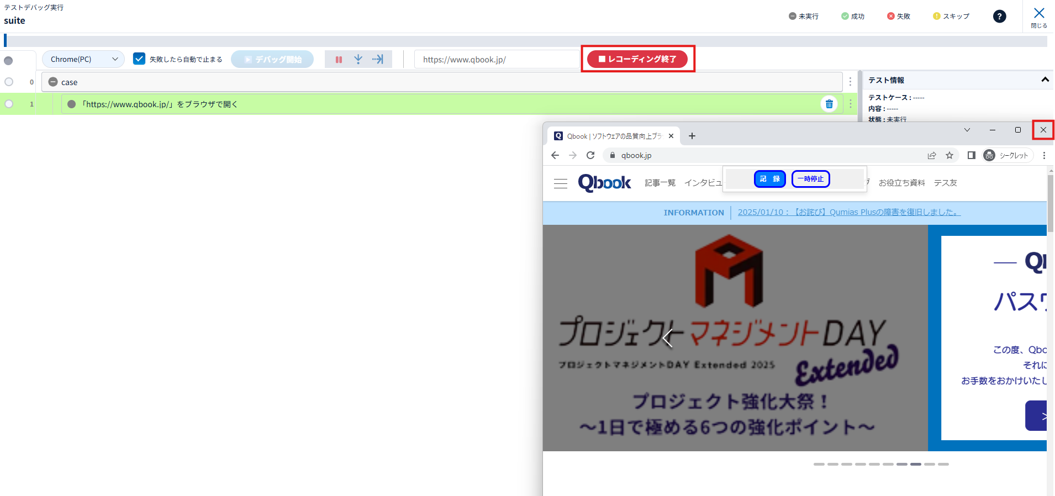Click the 記録 record button
Screen dimensions: 1055x496
(x=769, y=179)
